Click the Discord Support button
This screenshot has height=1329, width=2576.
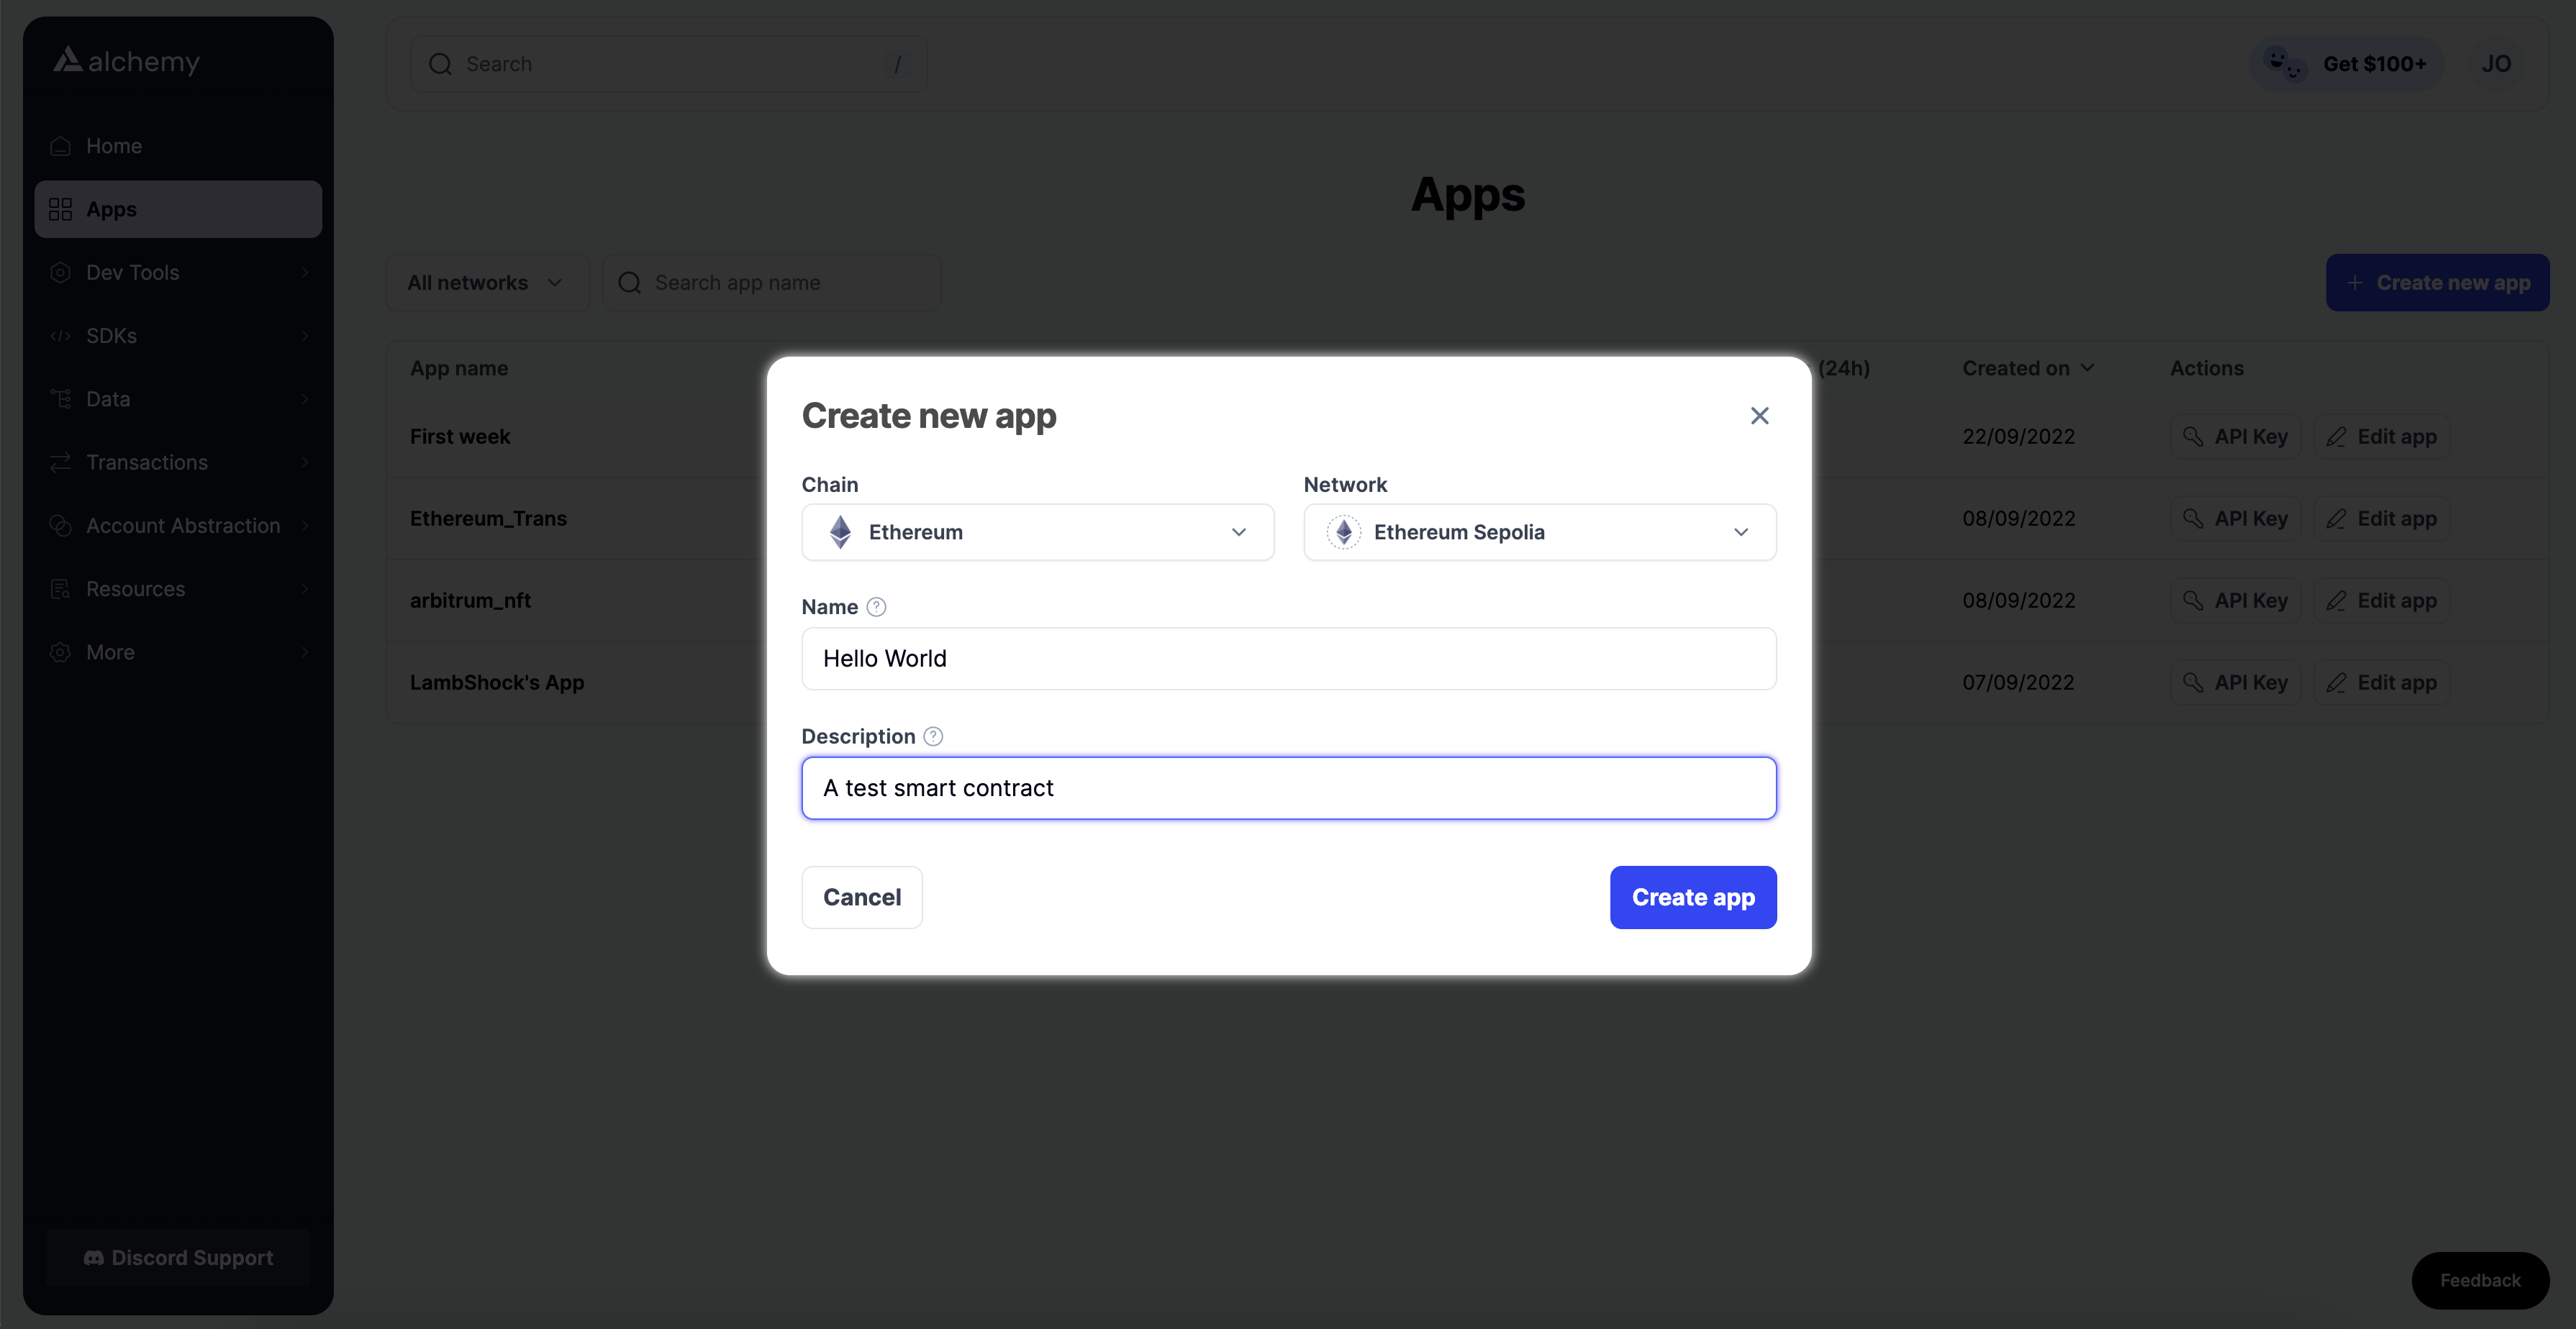pyautogui.click(x=178, y=1258)
